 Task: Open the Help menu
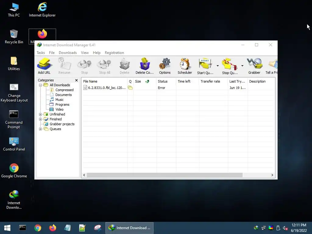coord(97,53)
